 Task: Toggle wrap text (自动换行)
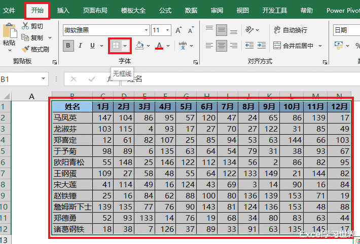[x=290, y=30]
